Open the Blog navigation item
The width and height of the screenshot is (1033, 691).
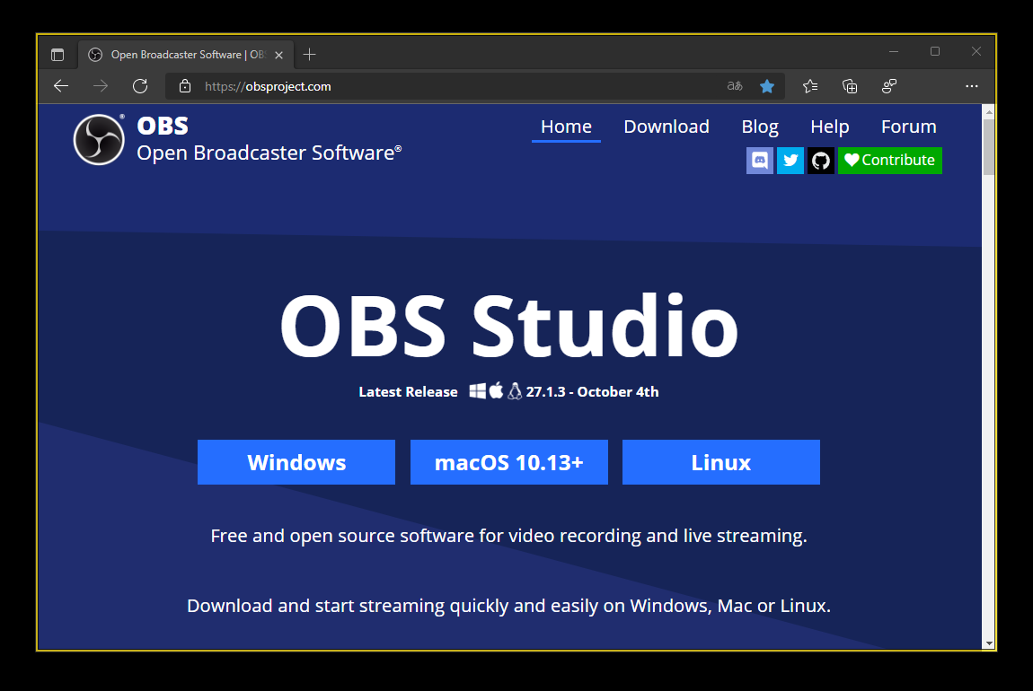pos(760,127)
